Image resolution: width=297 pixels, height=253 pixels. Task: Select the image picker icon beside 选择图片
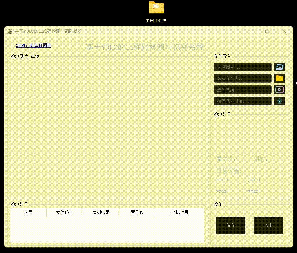[279, 67]
